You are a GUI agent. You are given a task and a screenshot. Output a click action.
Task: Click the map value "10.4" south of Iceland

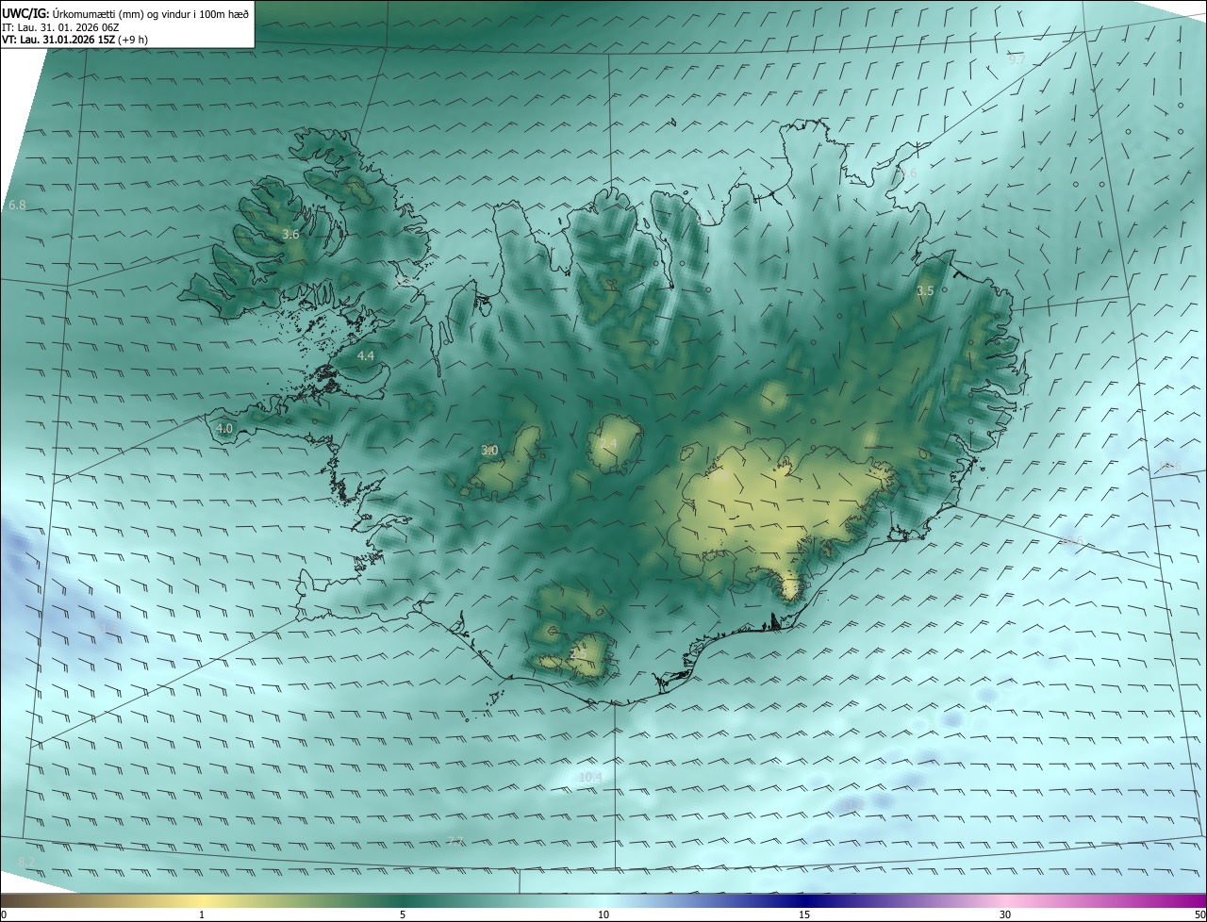(590, 778)
